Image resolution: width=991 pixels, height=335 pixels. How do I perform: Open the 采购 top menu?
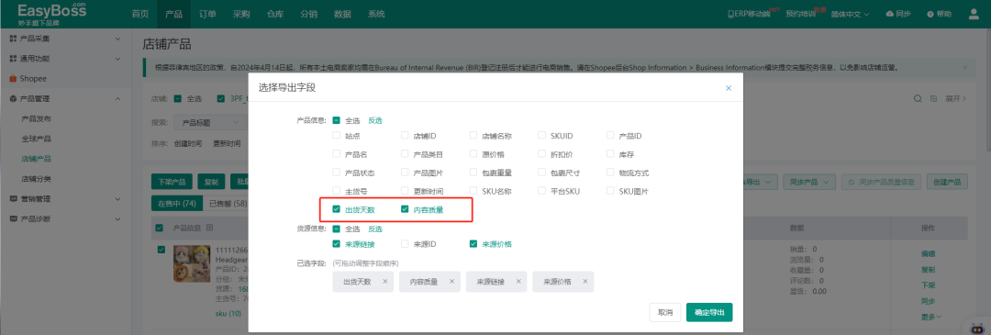coord(240,14)
